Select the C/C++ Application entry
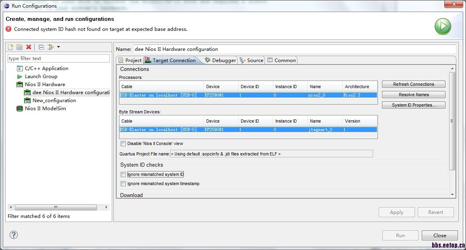The width and height of the screenshot is (466, 250). (x=46, y=69)
